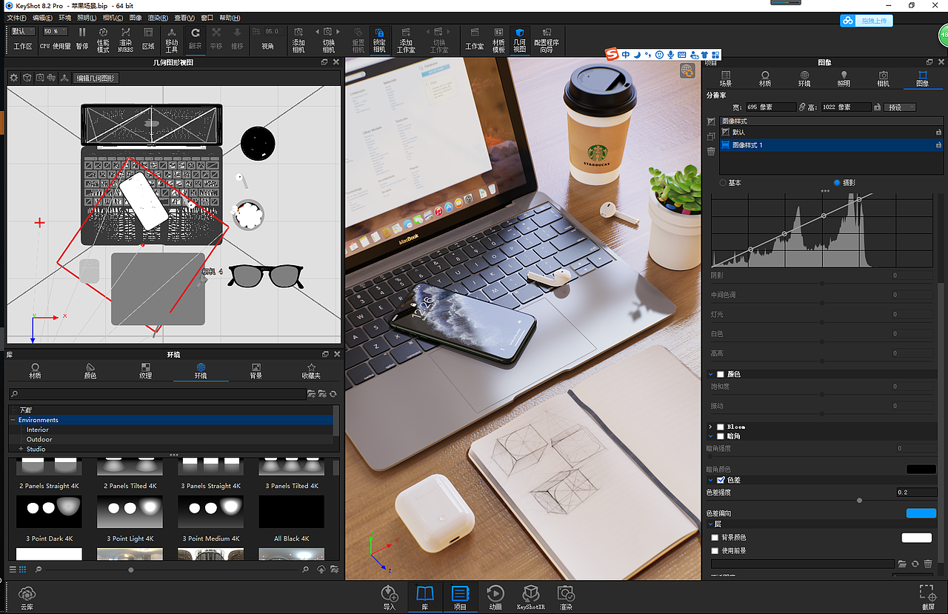Toggle 性能模式 performance mode
This screenshot has height=614, width=948.
pyautogui.click(x=103, y=39)
